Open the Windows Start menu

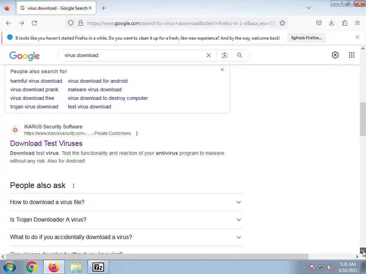(9, 267)
